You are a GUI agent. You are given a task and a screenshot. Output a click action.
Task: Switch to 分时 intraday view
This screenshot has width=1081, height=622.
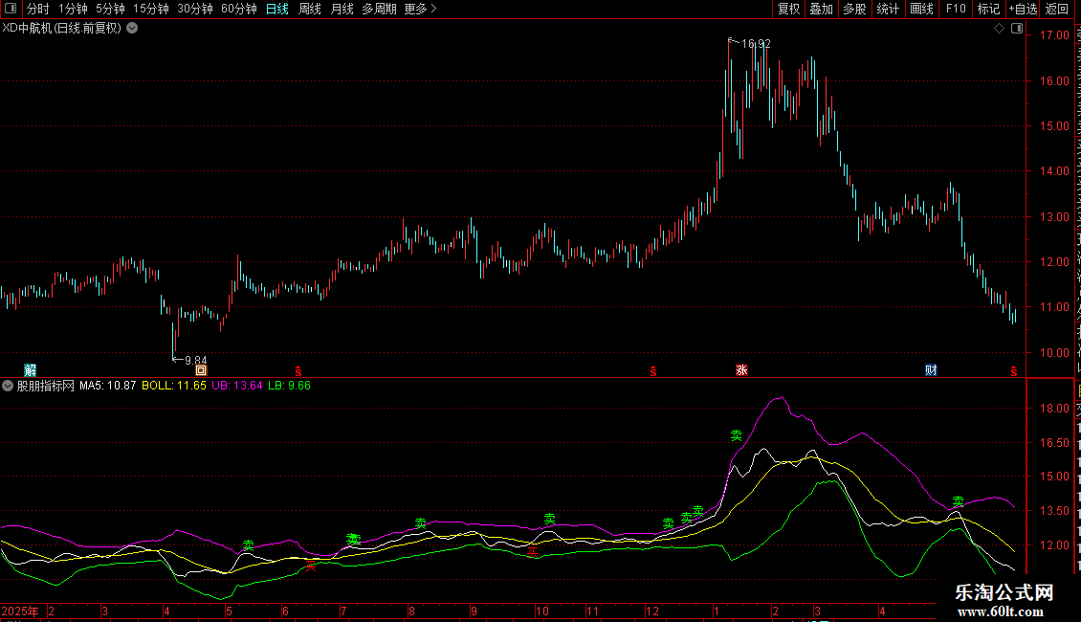coord(38,9)
